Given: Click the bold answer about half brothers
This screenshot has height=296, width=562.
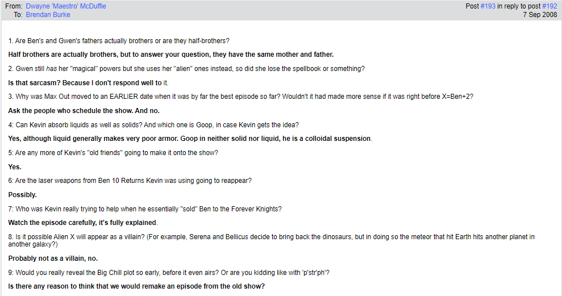Looking at the screenshot, I should click(x=171, y=55).
